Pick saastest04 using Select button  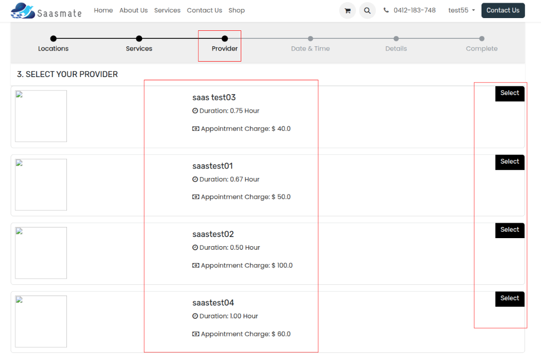click(510, 298)
